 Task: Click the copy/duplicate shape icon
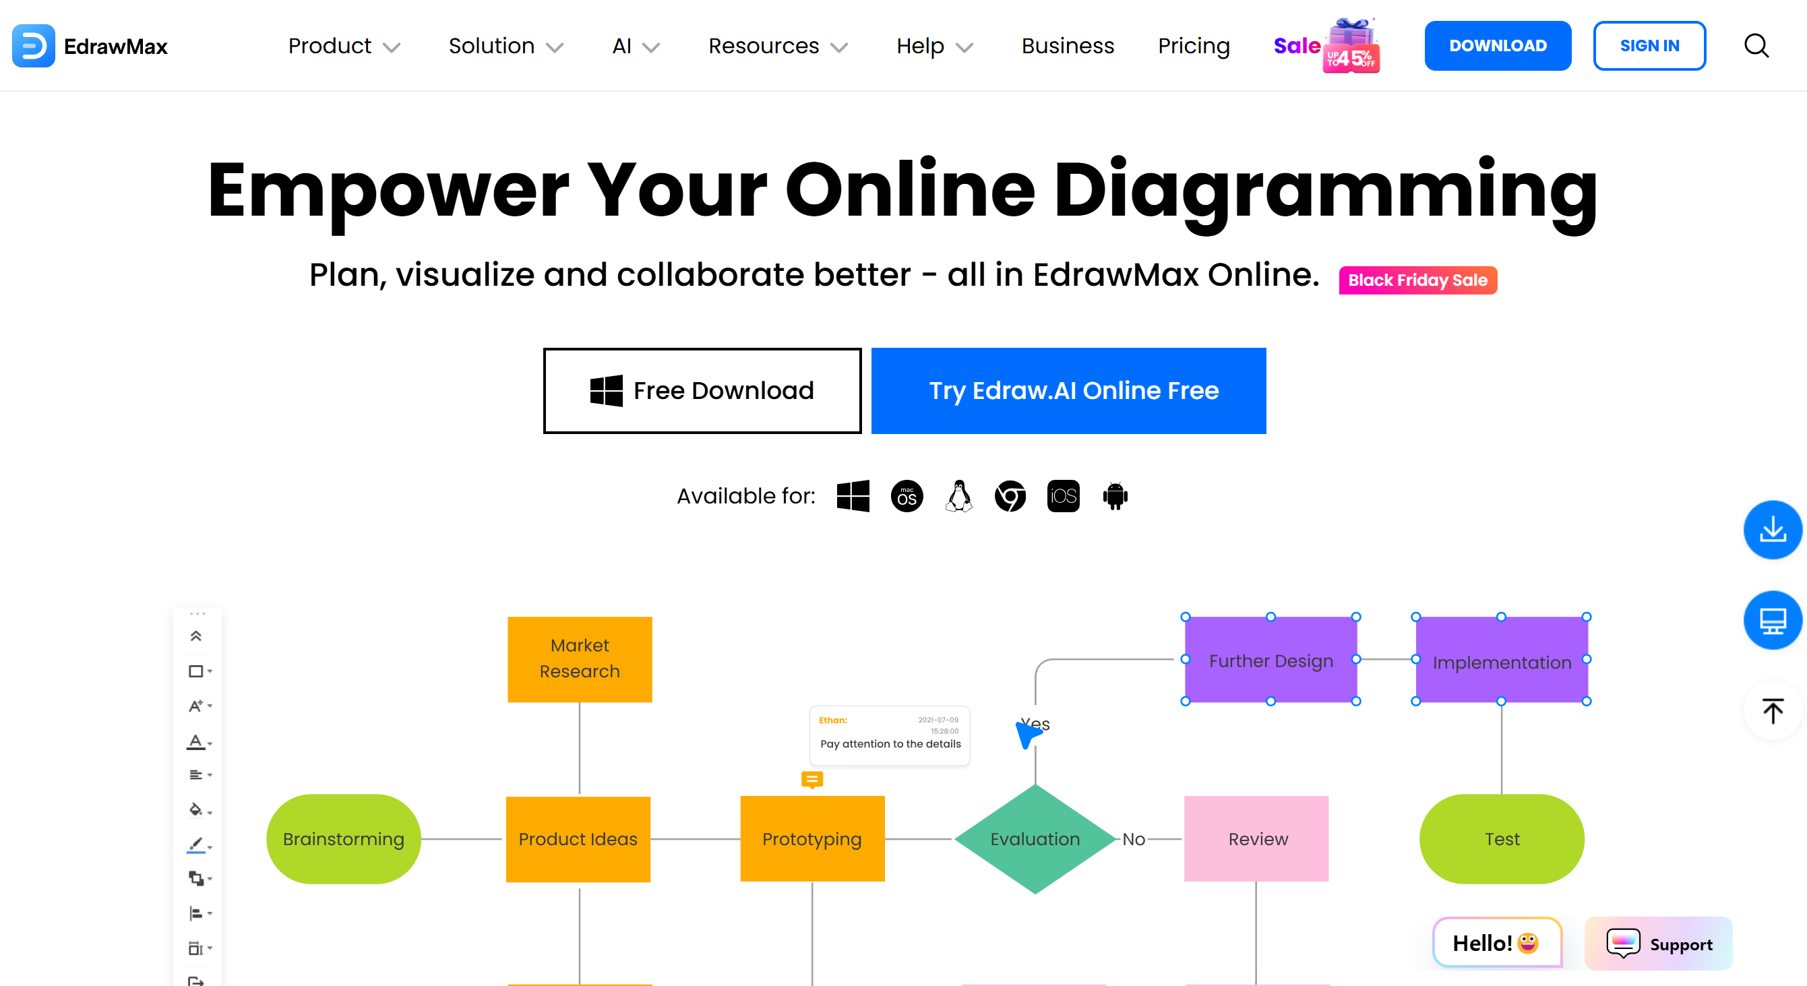[195, 875]
